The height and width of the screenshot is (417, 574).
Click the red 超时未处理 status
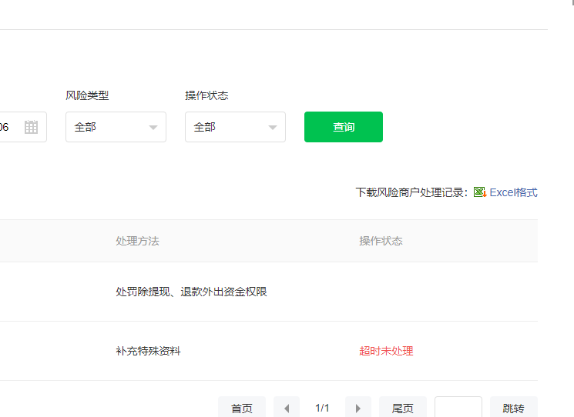tap(386, 351)
